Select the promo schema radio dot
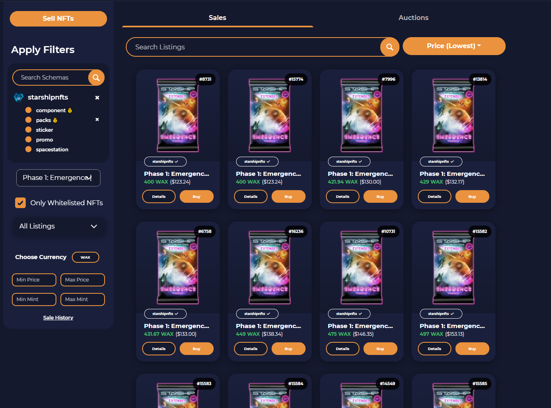The image size is (551, 408). pyautogui.click(x=29, y=140)
